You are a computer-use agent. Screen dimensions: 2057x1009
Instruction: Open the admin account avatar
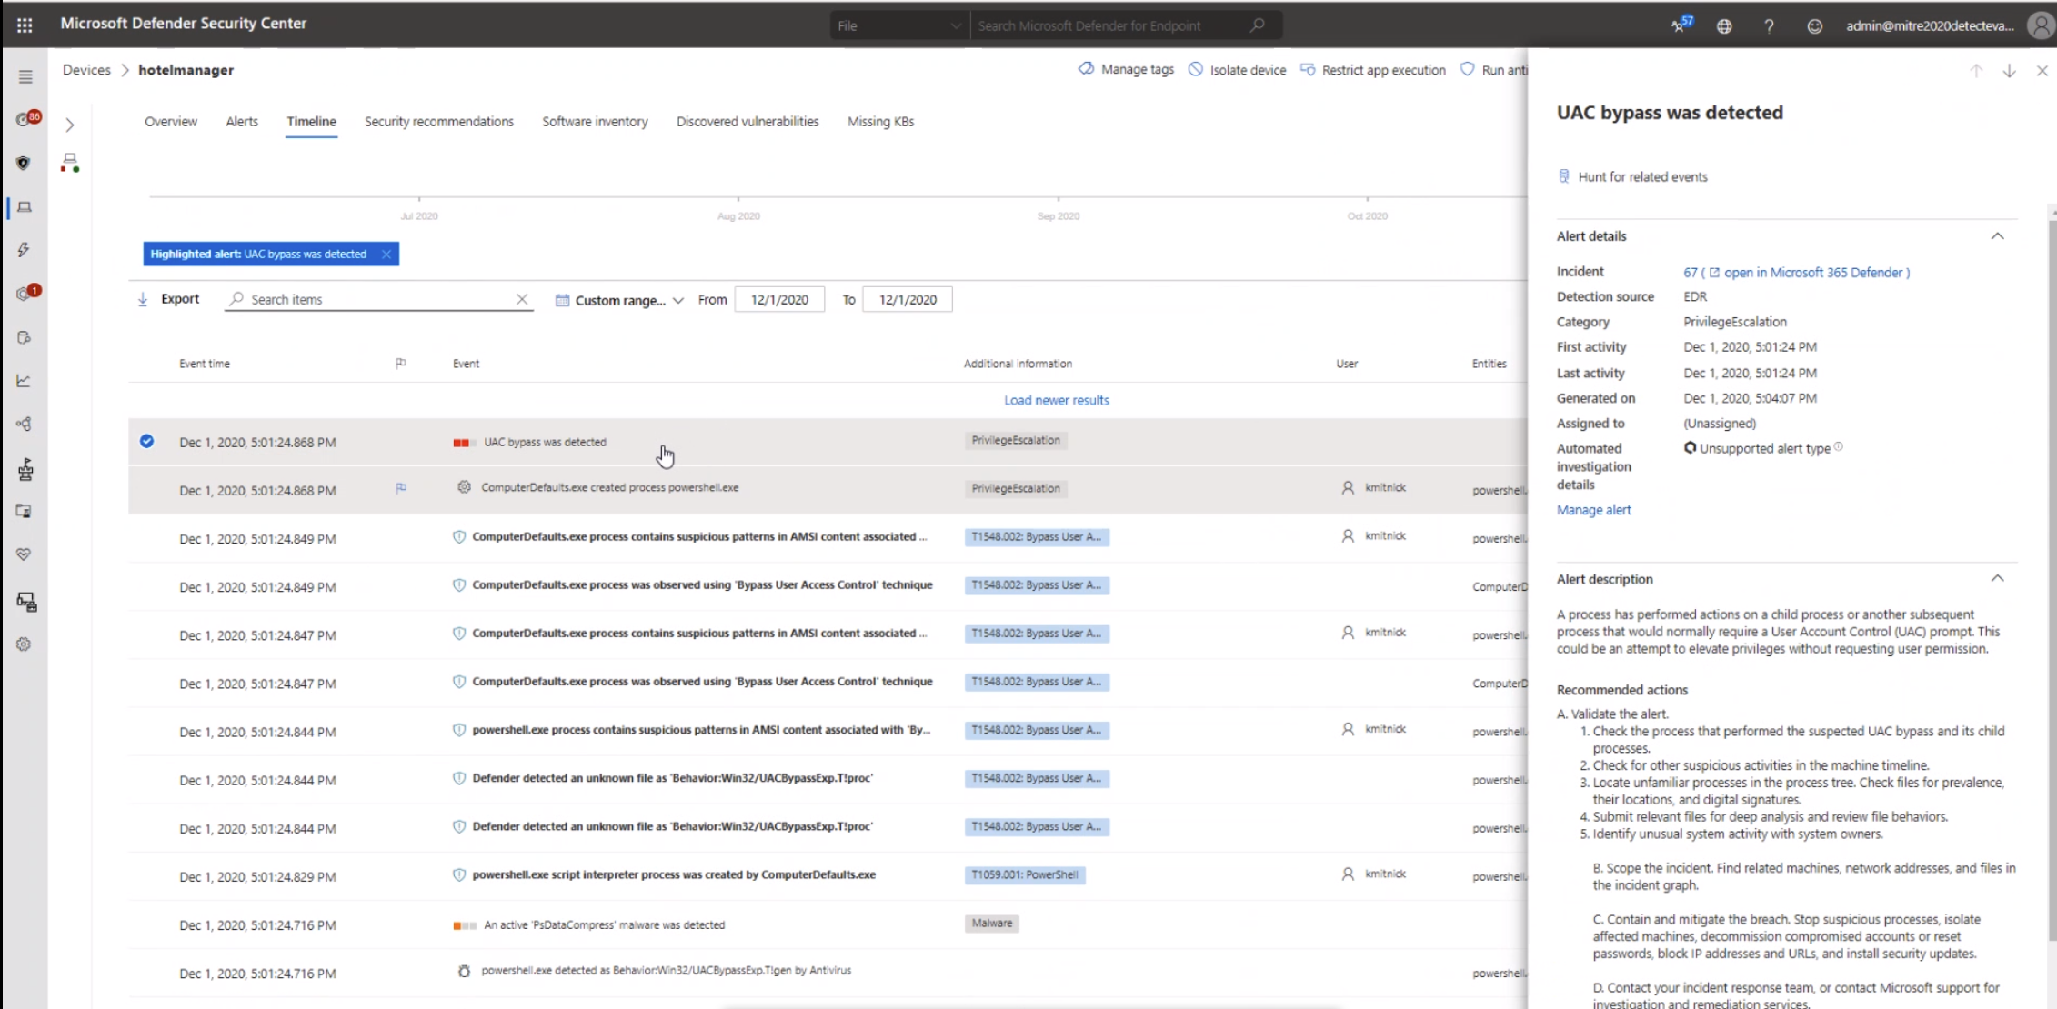click(2042, 25)
